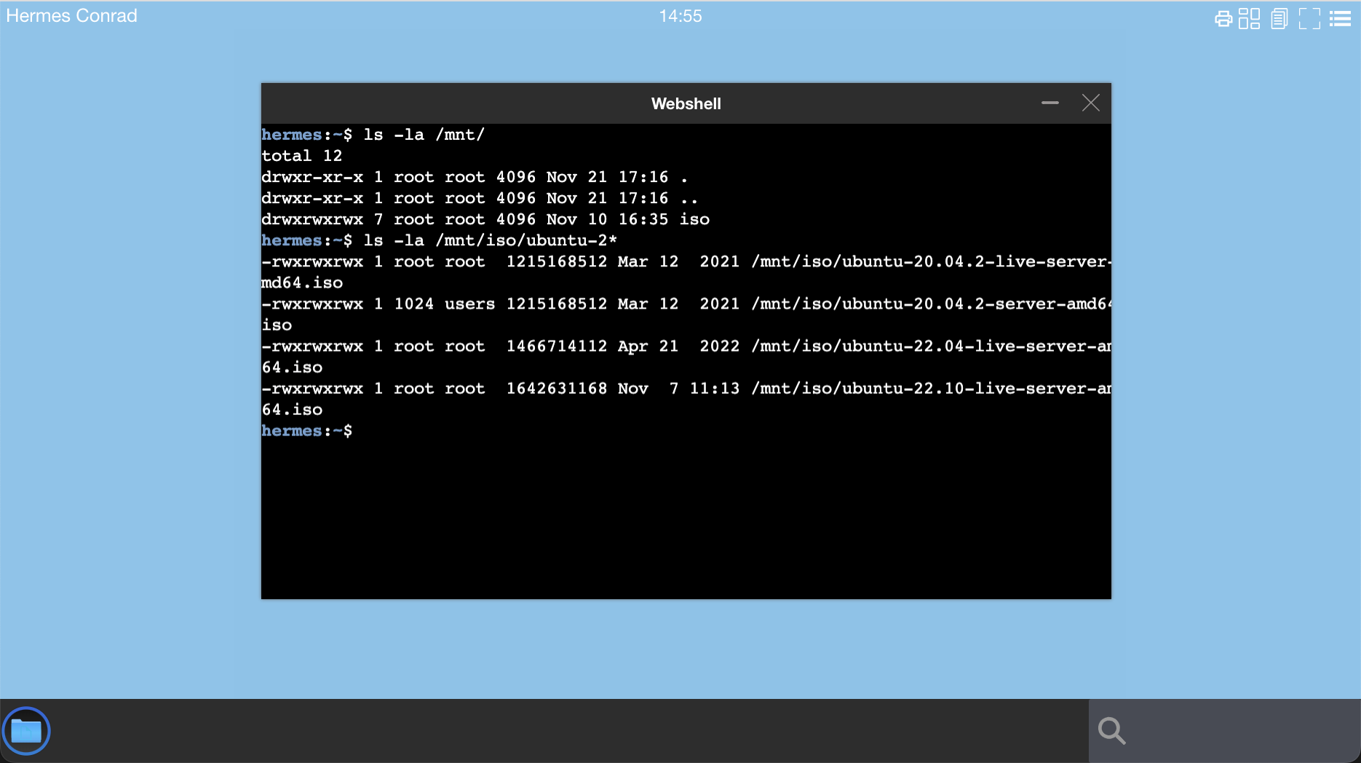Open the list menu icon
This screenshot has height=763, width=1361.
[x=1340, y=19]
